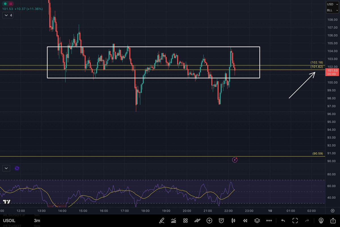Start bar replay with the rewind icon
This screenshot has height=227, width=340.
245,220
